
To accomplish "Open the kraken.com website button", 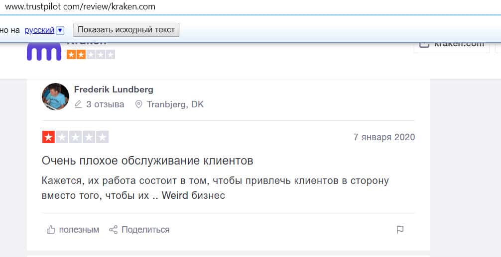I will (x=451, y=44).
